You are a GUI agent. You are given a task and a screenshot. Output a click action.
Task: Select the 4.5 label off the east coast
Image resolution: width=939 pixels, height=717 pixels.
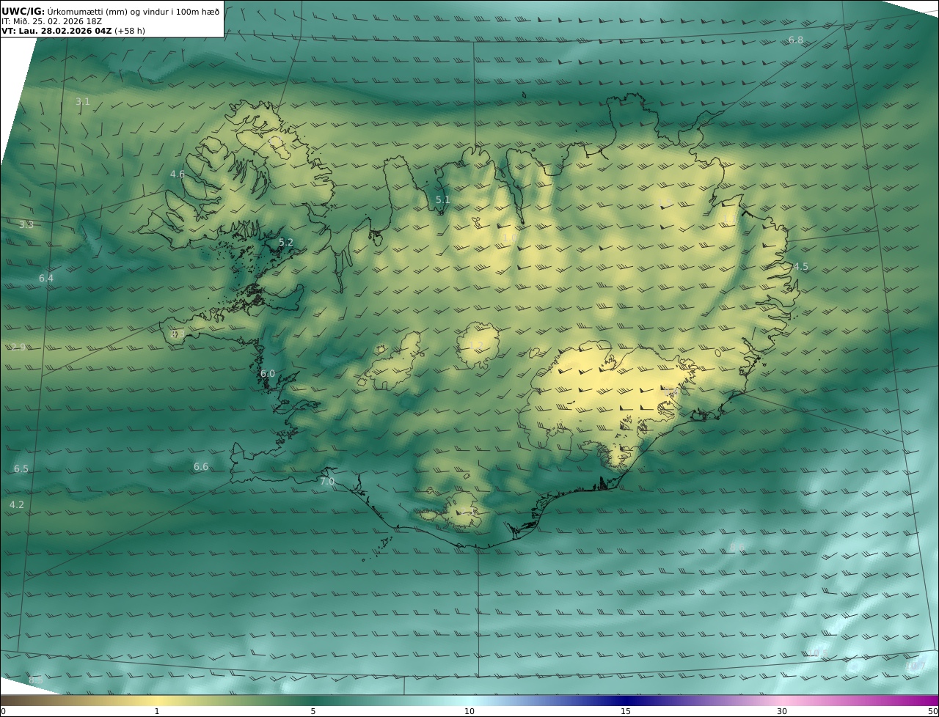801,267
